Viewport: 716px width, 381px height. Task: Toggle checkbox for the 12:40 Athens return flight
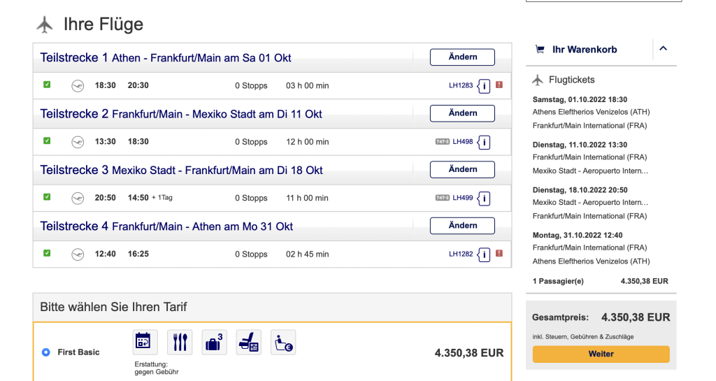47,254
